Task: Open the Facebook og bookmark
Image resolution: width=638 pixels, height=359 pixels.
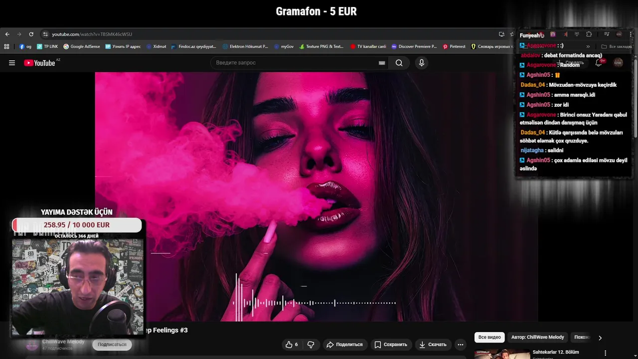Action: click(25, 46)
